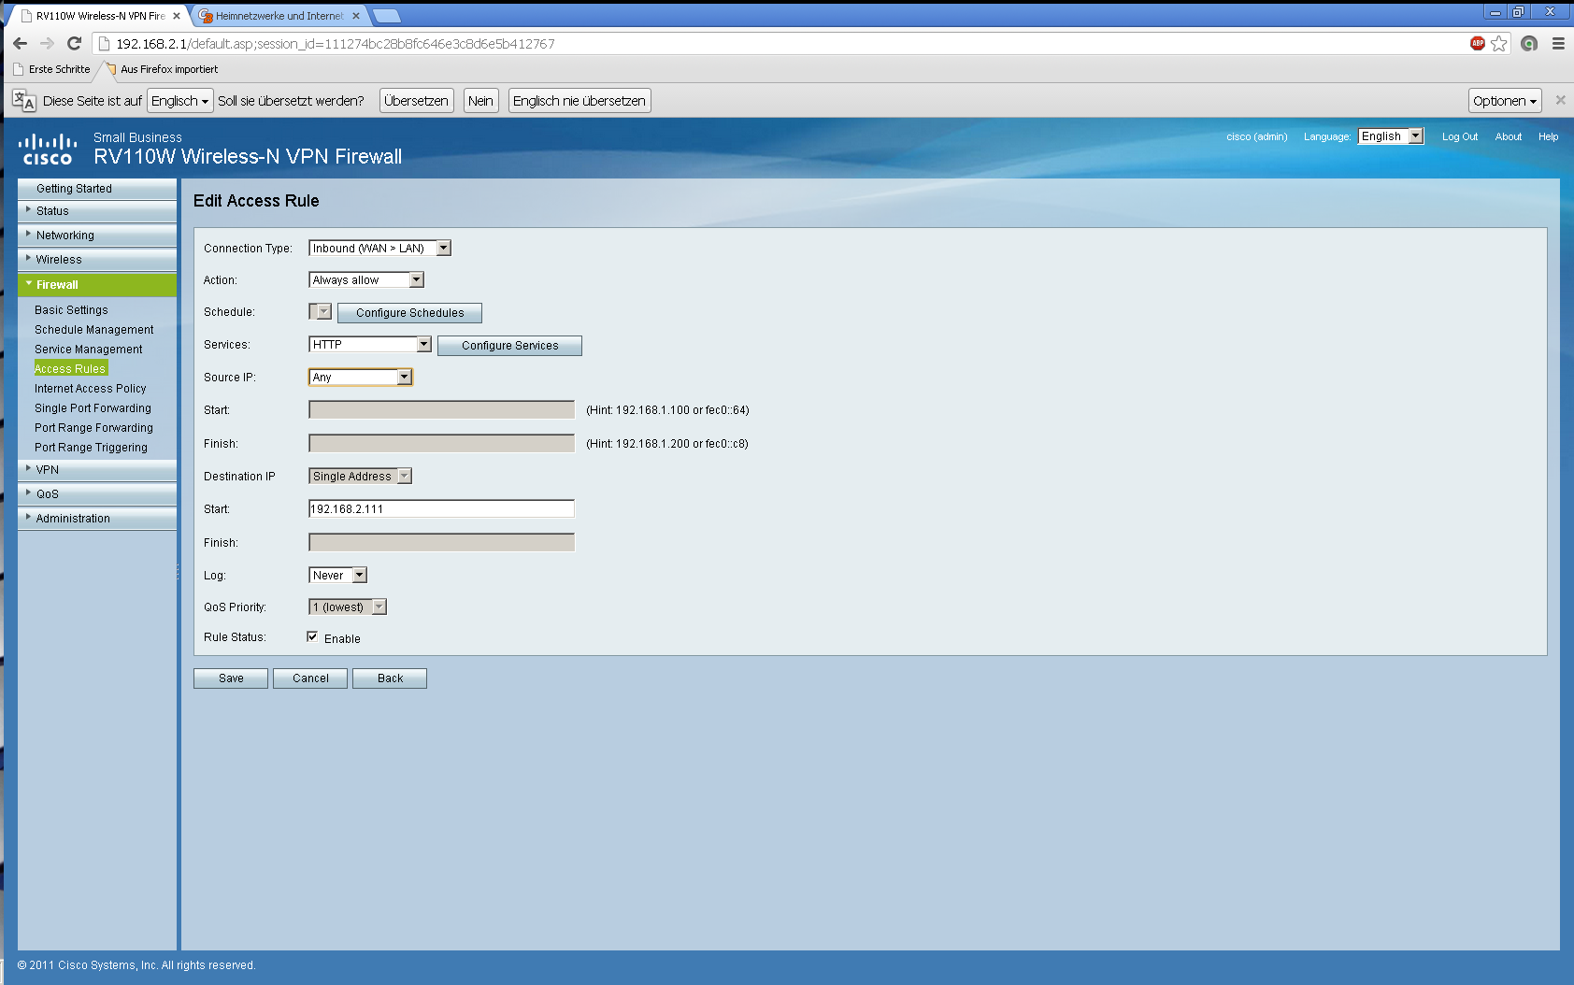Screen dimensions: 1574x985
Task: Open the Services HTTP dropdown
Action: [370, 345]
